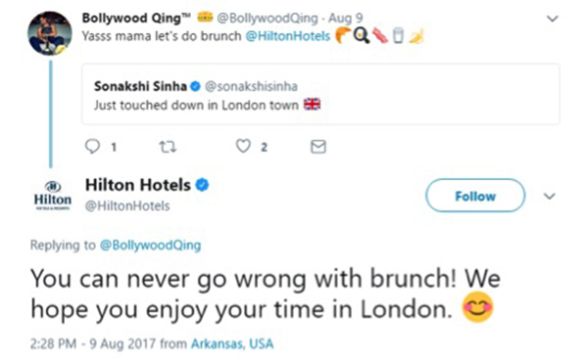The width and height of the screenshot is (582, 361).
Task: Open @BollywoodQing link in Replying to
Action: pos(150,246)
